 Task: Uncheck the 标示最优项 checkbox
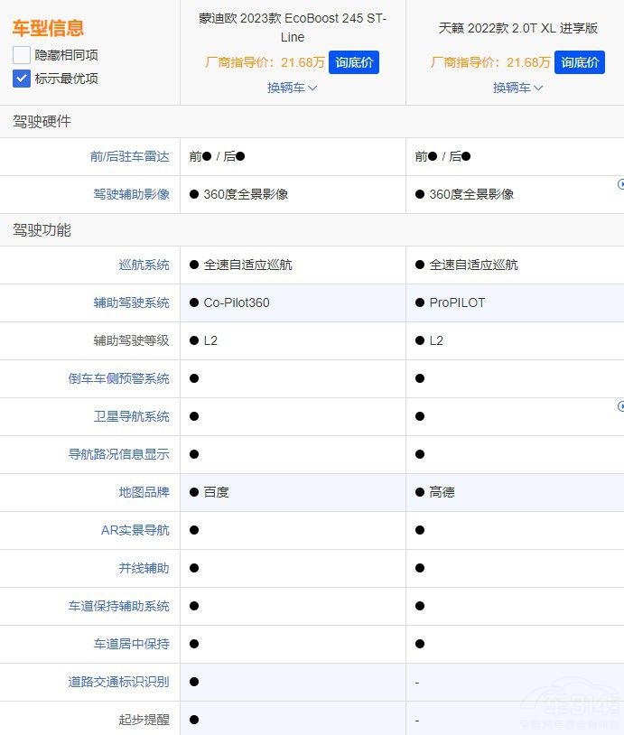pyautogui.click(x=22, y=79)
